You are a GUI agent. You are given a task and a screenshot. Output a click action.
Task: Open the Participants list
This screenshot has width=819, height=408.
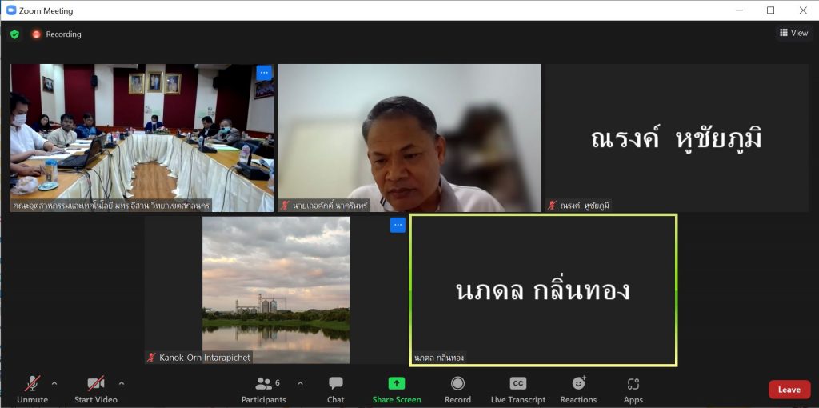tap(264, 389)
